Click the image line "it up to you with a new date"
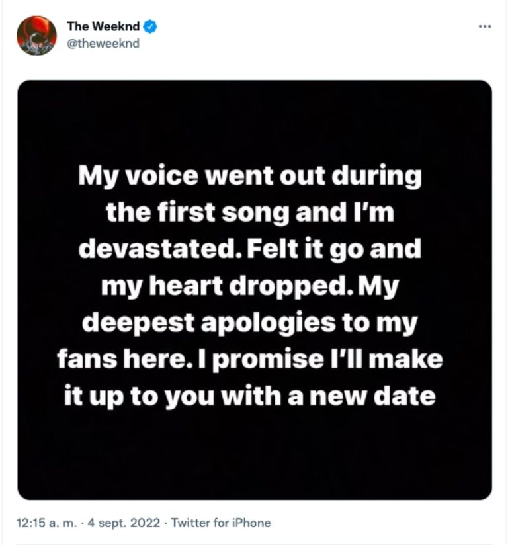Viewport: 508px width, 545px height. point(250,396)
